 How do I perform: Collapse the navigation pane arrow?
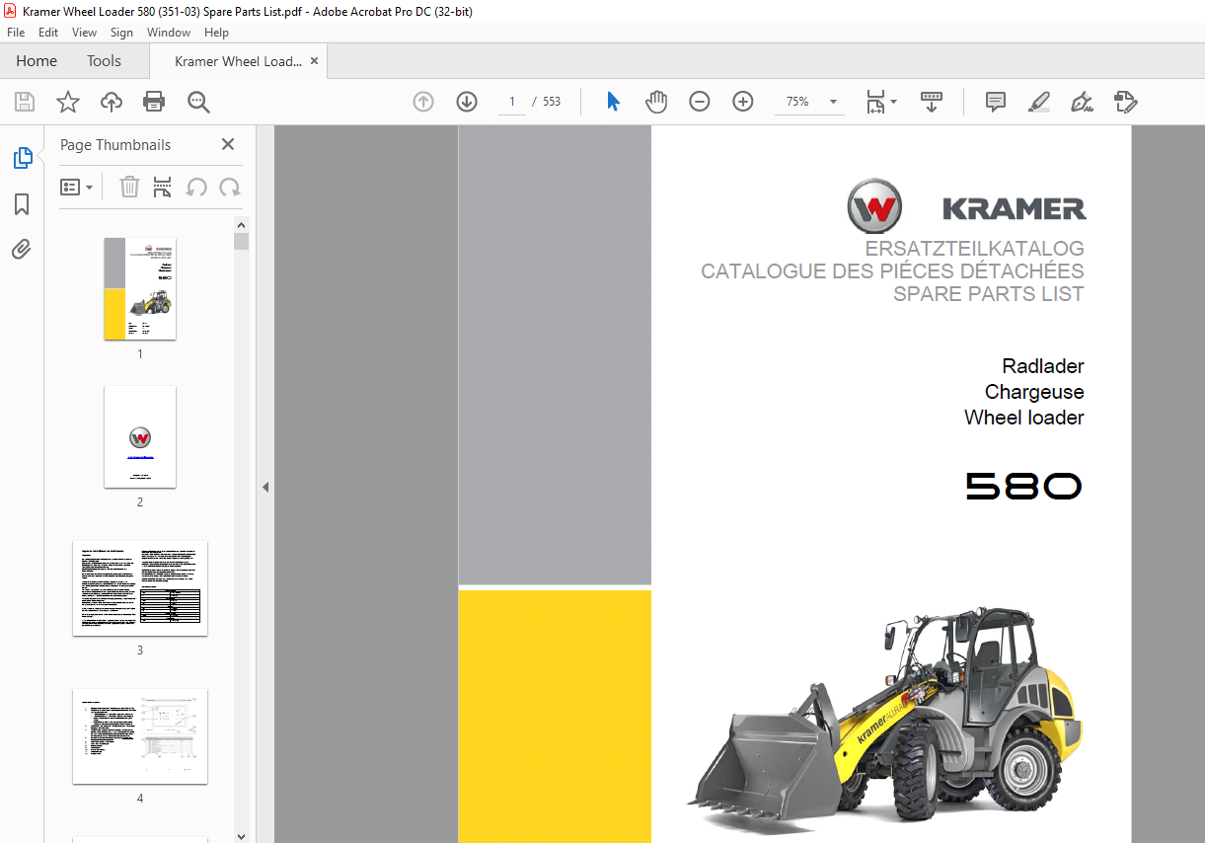264,487
